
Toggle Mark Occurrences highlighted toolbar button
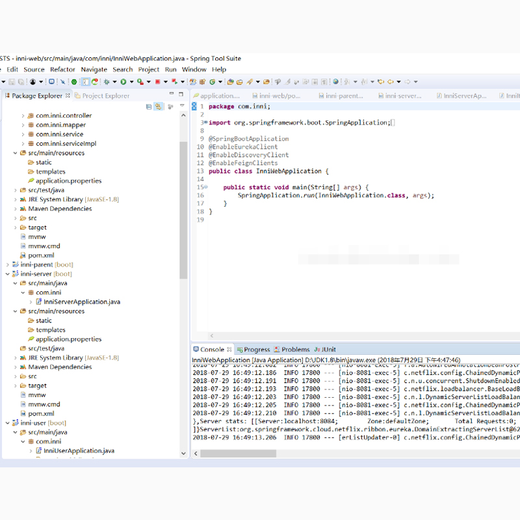coord(86,82)
